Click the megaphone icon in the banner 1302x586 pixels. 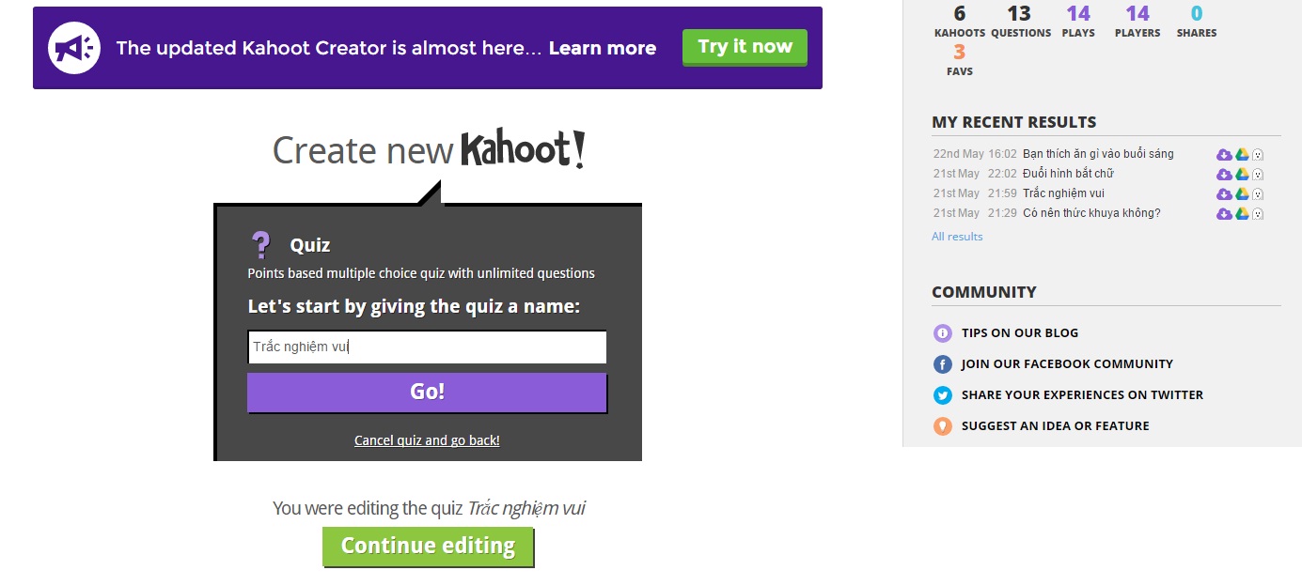click(x=73, y=48)
